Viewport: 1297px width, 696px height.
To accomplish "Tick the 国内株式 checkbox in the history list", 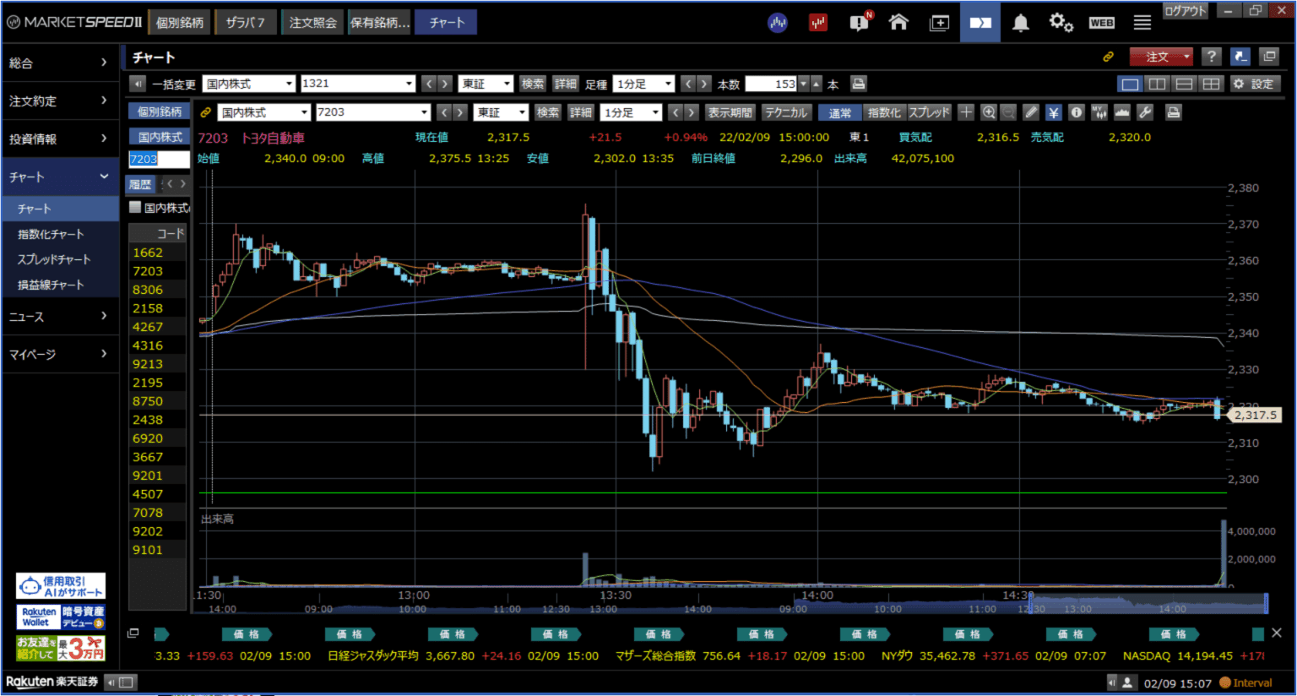I will coord(135,207).
